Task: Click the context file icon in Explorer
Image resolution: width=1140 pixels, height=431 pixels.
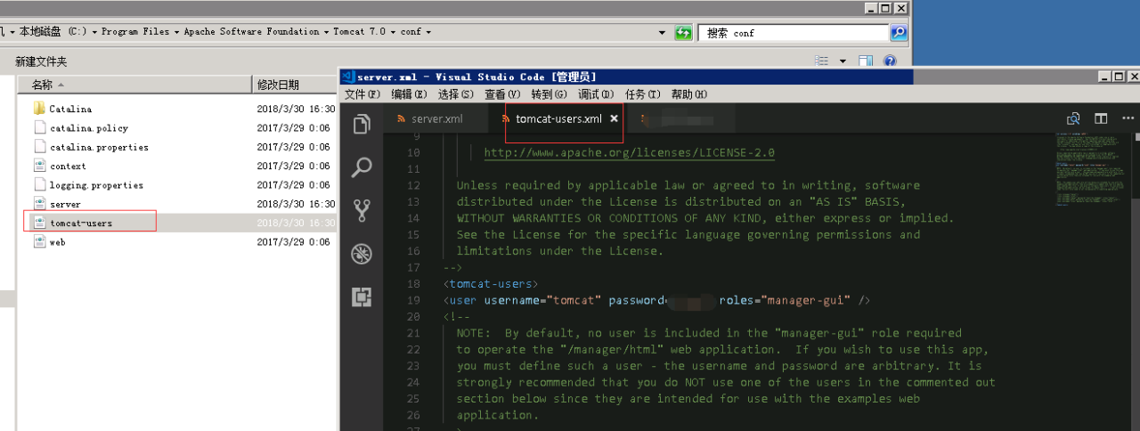Action: 39,166
